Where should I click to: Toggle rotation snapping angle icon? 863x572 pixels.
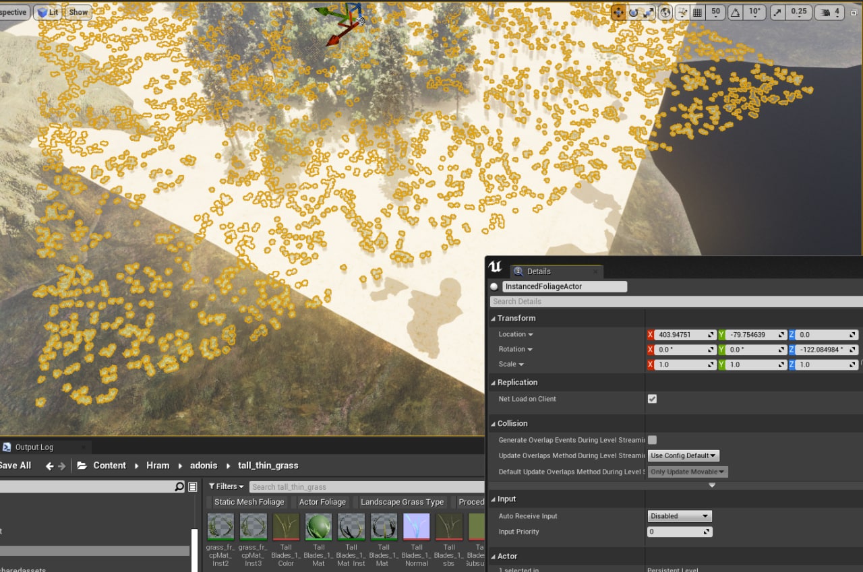click(736, 12)
